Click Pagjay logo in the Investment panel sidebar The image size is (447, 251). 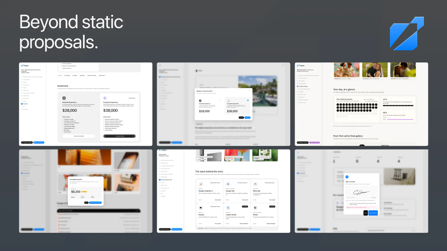click(x=25, y=66)
